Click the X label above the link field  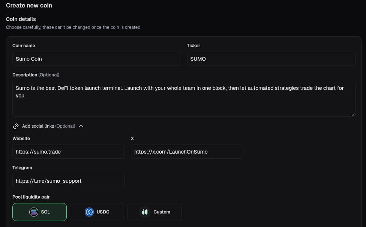(132, 139)
